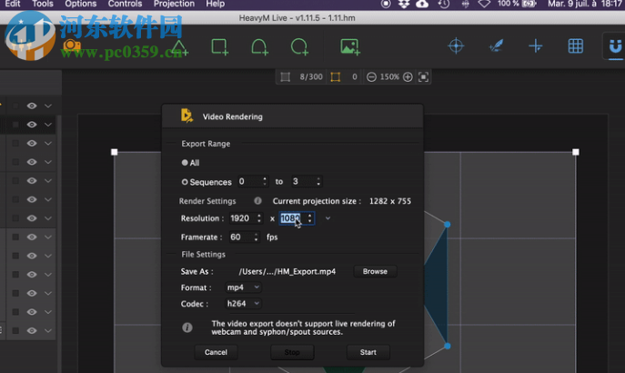Viewport: 625px width, 373px height.
Task: Fit canvas to screen icon
Action: point(423,76)
